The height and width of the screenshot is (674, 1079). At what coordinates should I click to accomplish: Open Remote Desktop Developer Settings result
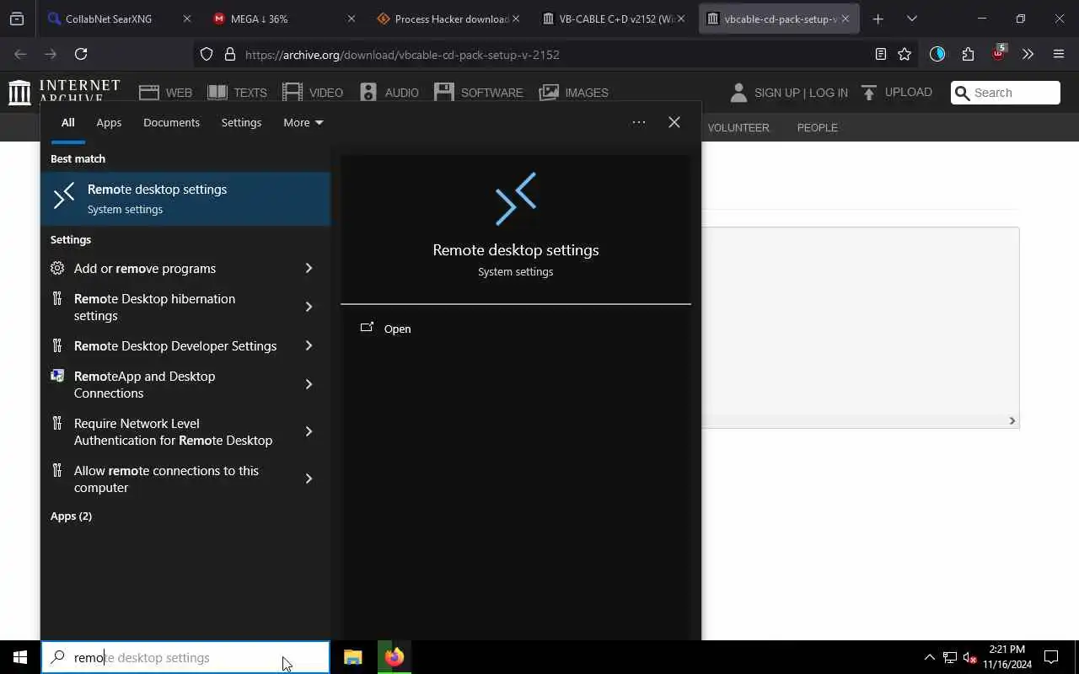(x=165, y=346)
